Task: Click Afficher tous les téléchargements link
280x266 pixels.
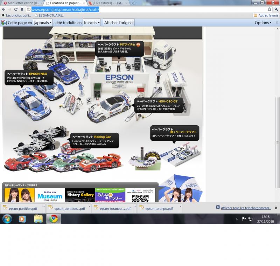Action: [246, 208]
